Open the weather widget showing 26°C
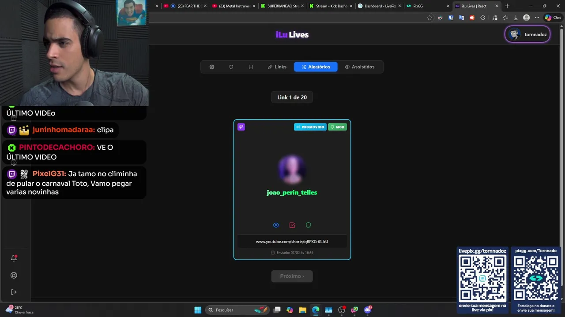This screenshot has width=565, height=317. [x=19, y=310]
